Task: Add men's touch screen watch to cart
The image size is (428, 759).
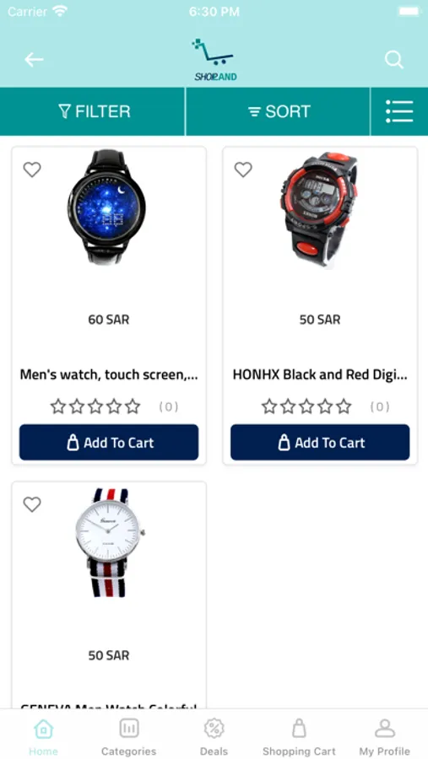Action: pos(109,443)
